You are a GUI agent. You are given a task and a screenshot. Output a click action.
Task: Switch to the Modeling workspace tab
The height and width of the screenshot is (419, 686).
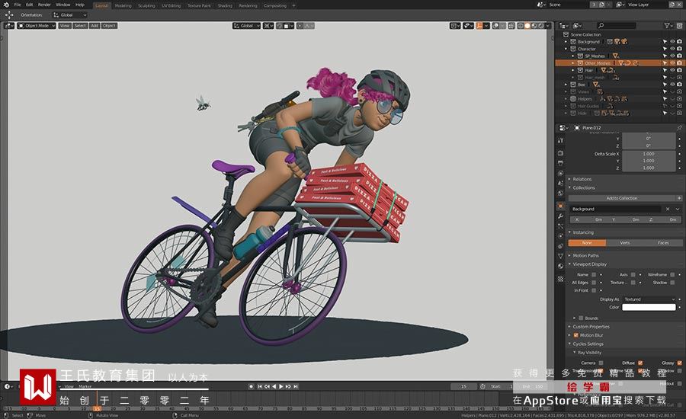[x=123, y=5]
